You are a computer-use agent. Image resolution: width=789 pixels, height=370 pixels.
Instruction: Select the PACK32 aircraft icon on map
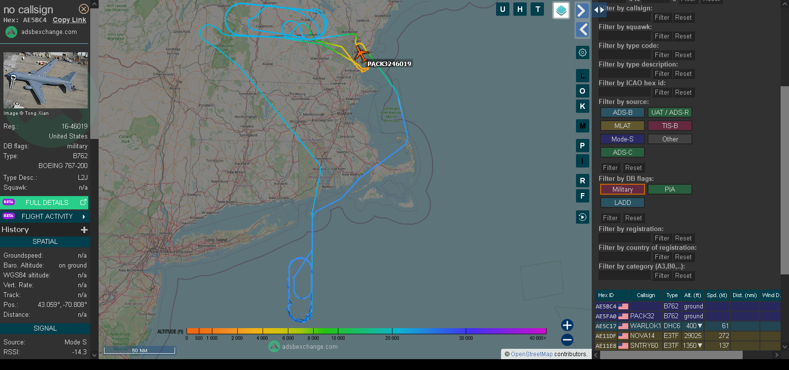(x=361, y=53)
